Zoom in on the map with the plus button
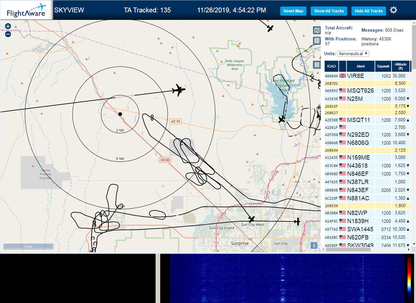This screenshot has width=416, height=303. point(8,26)
